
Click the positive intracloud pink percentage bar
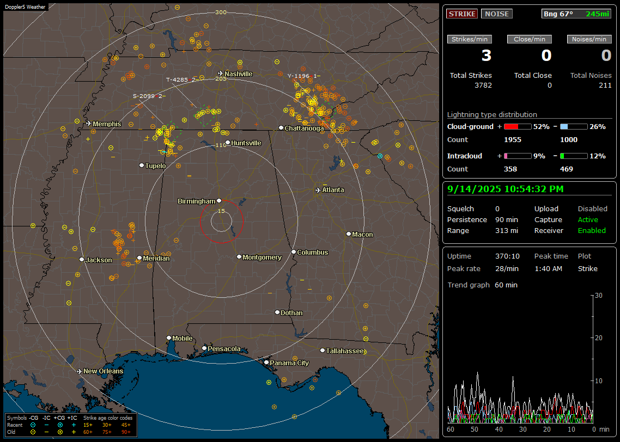click(518, 156)
